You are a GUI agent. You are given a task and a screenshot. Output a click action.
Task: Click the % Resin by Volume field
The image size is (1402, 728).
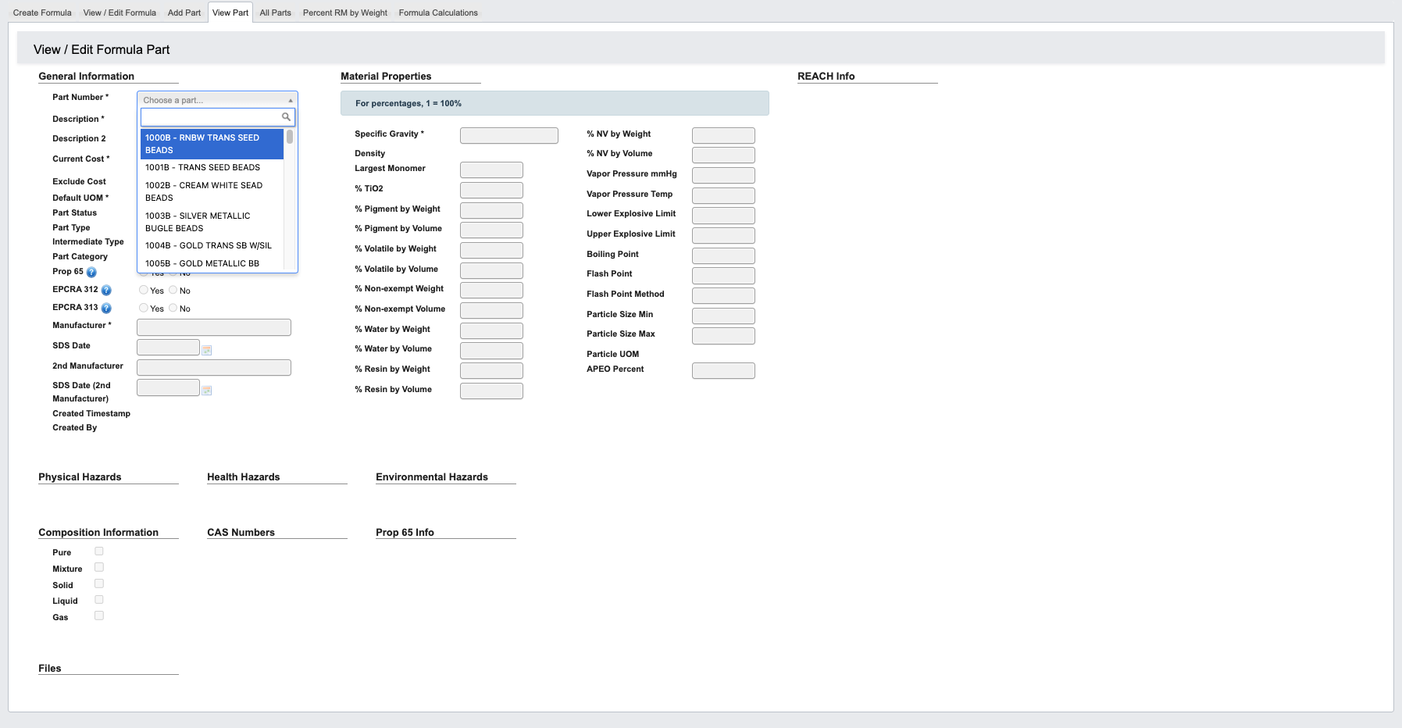click(x=491, y=391)
